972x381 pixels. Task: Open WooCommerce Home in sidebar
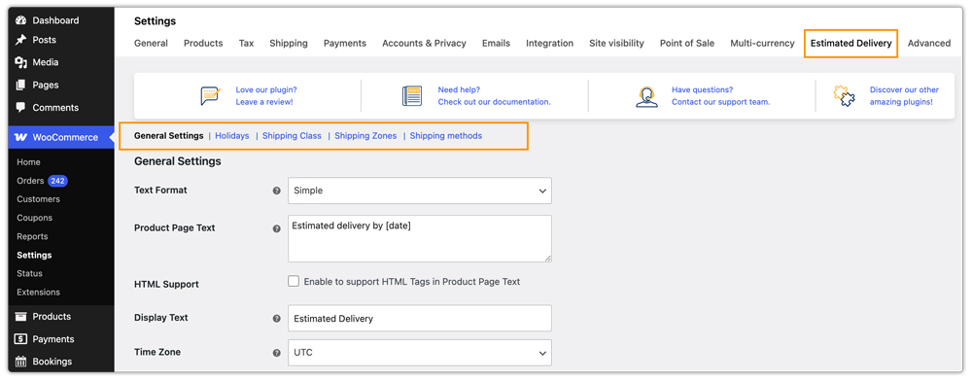coord(28,162)
